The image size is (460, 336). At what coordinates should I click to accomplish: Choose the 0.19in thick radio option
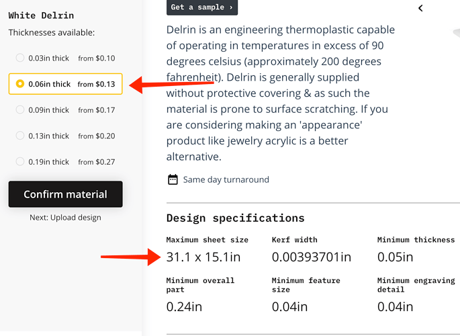pos(20,161)
